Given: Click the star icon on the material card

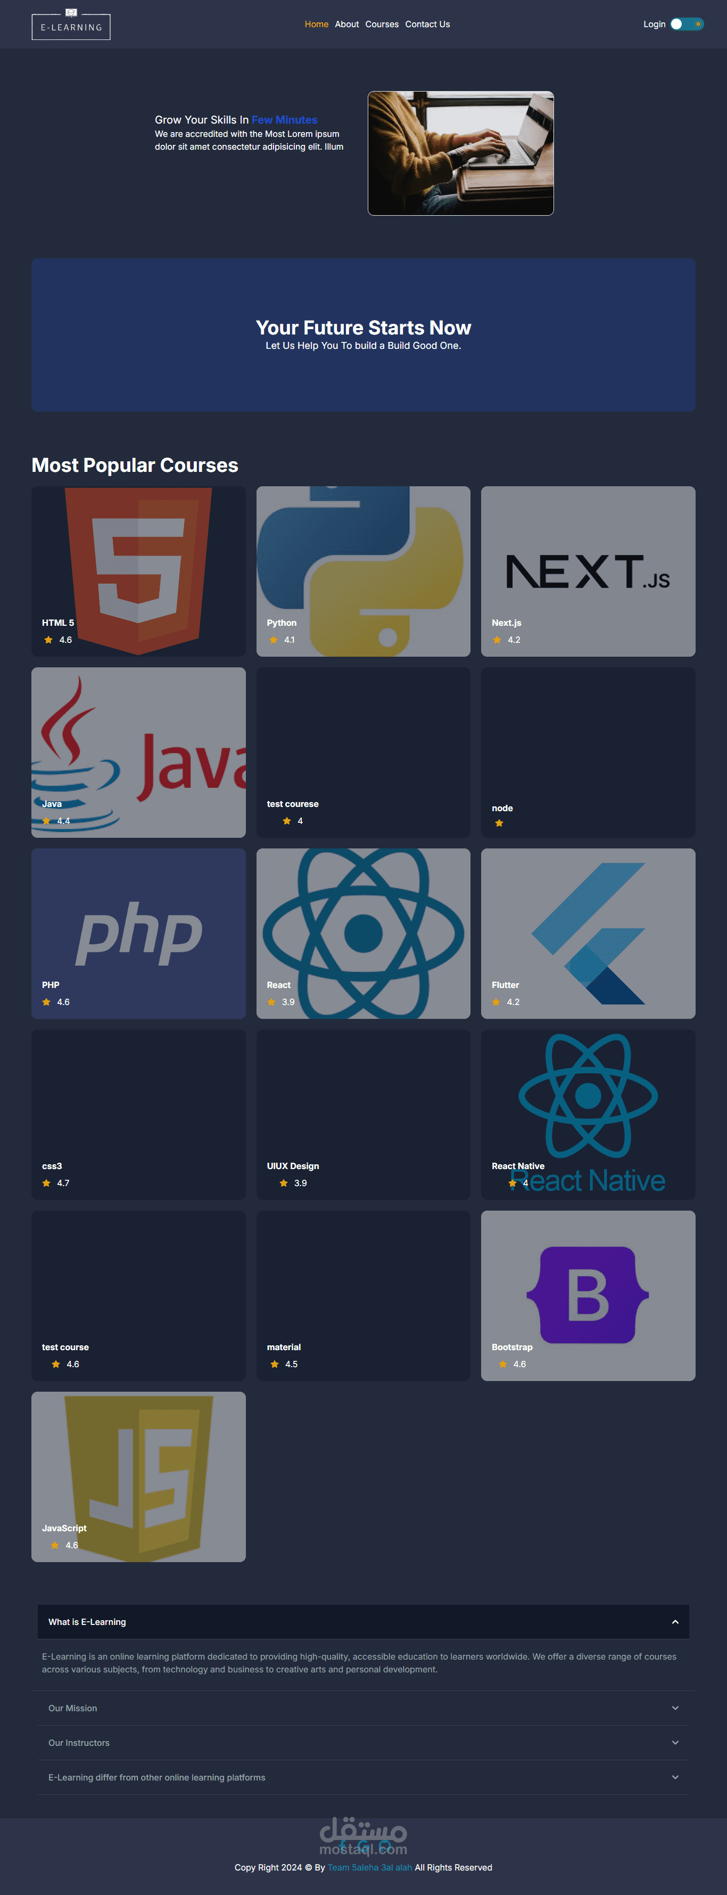Looking at the screenshot, I should (x=274, y=1364).
